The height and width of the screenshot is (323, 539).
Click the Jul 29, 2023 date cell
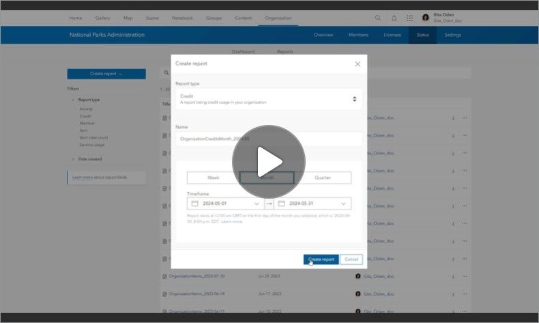pos(269,276)
